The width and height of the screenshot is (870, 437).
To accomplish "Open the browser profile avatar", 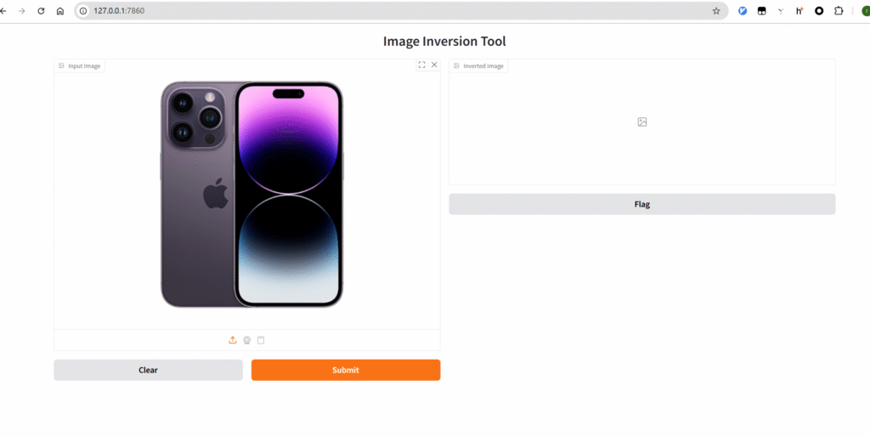I will (862, 11).
